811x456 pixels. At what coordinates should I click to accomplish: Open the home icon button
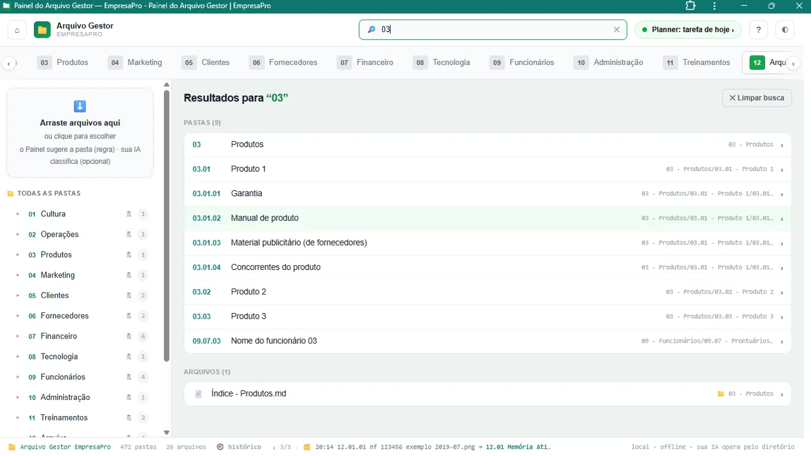point(17,30)
